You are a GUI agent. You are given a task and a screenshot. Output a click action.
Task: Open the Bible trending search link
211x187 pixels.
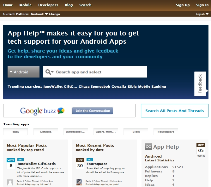click(132, 87)
